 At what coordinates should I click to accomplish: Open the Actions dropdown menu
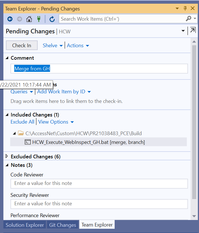[78, 46]
